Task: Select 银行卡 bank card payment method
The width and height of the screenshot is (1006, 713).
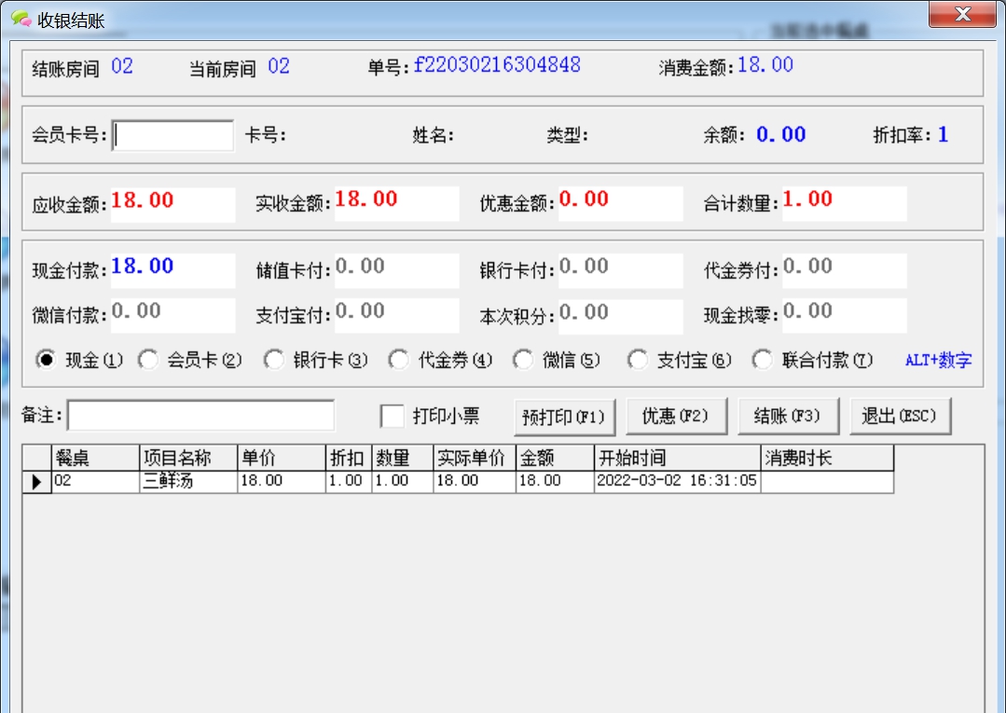Action: (274, 358)
